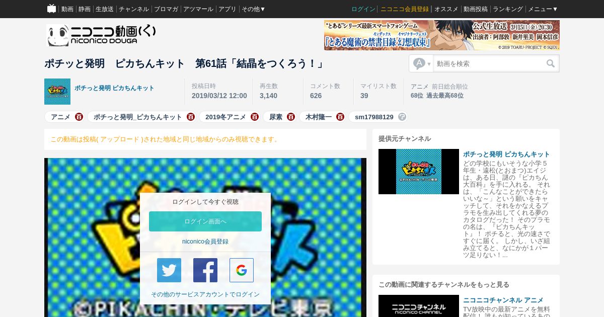
Task: Click the search magnifier icon
Action: pos(551,63)
